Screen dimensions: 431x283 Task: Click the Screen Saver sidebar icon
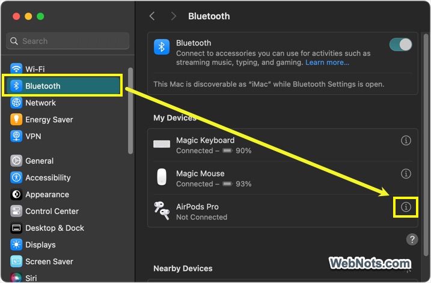tap(16, 261)
